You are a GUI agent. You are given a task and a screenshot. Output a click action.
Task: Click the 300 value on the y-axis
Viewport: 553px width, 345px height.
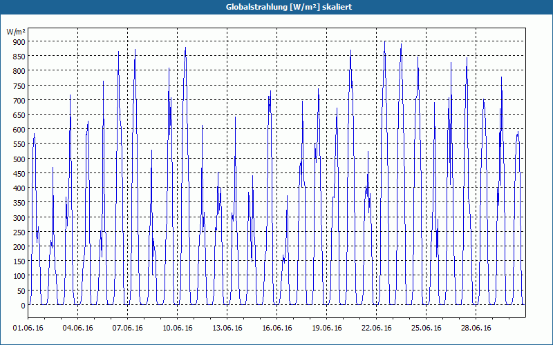(x=19, y=217)
